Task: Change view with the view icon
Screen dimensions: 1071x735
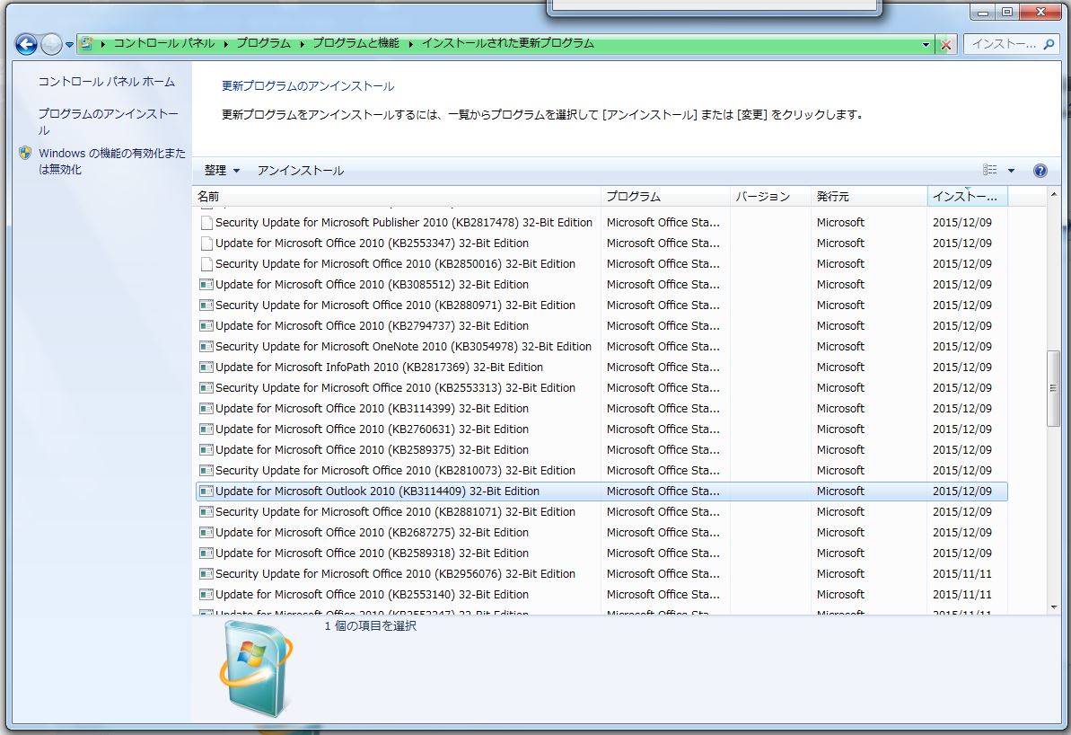Action: point(989,170)
